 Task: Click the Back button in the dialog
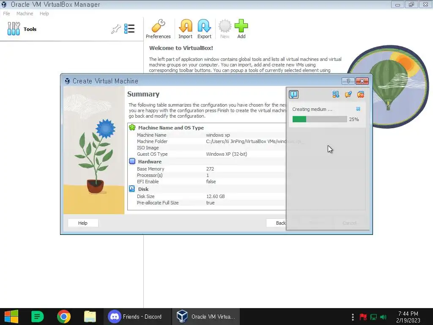point(277,223)
